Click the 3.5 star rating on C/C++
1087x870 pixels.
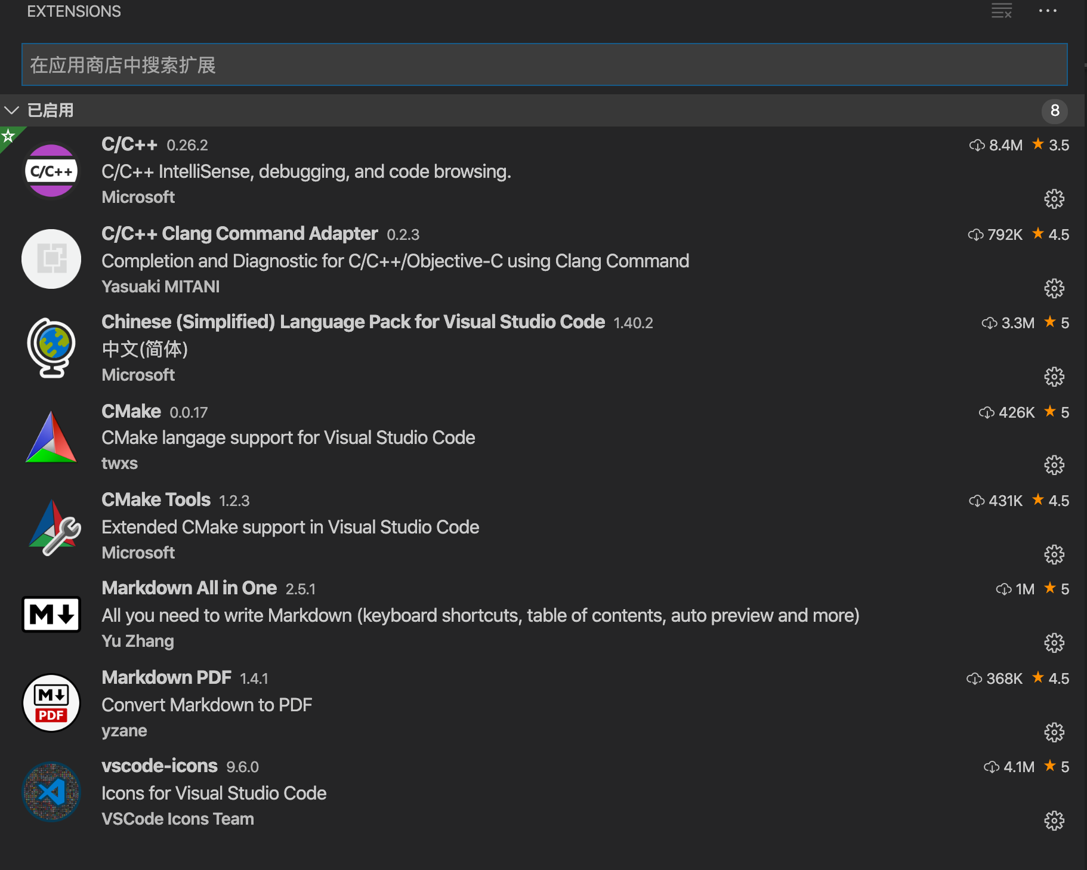[x=1051, y=145]
